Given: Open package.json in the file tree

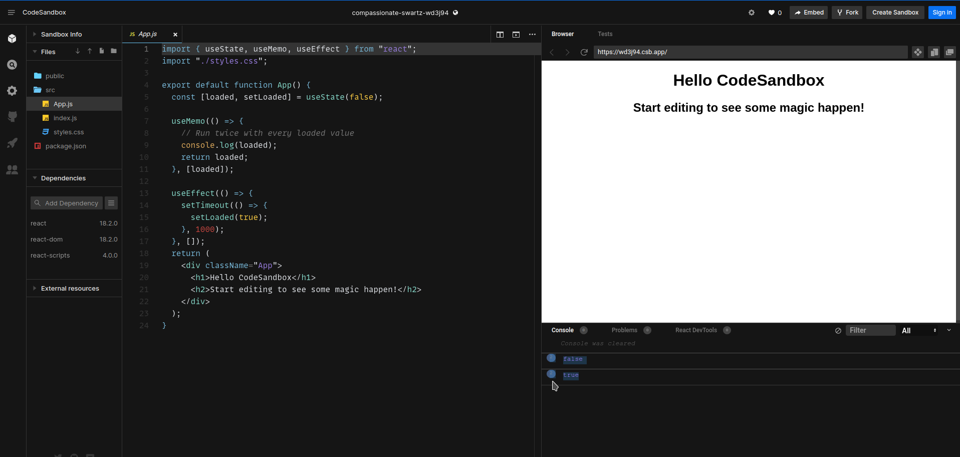Looking at the screenshot, I should 74,146.
